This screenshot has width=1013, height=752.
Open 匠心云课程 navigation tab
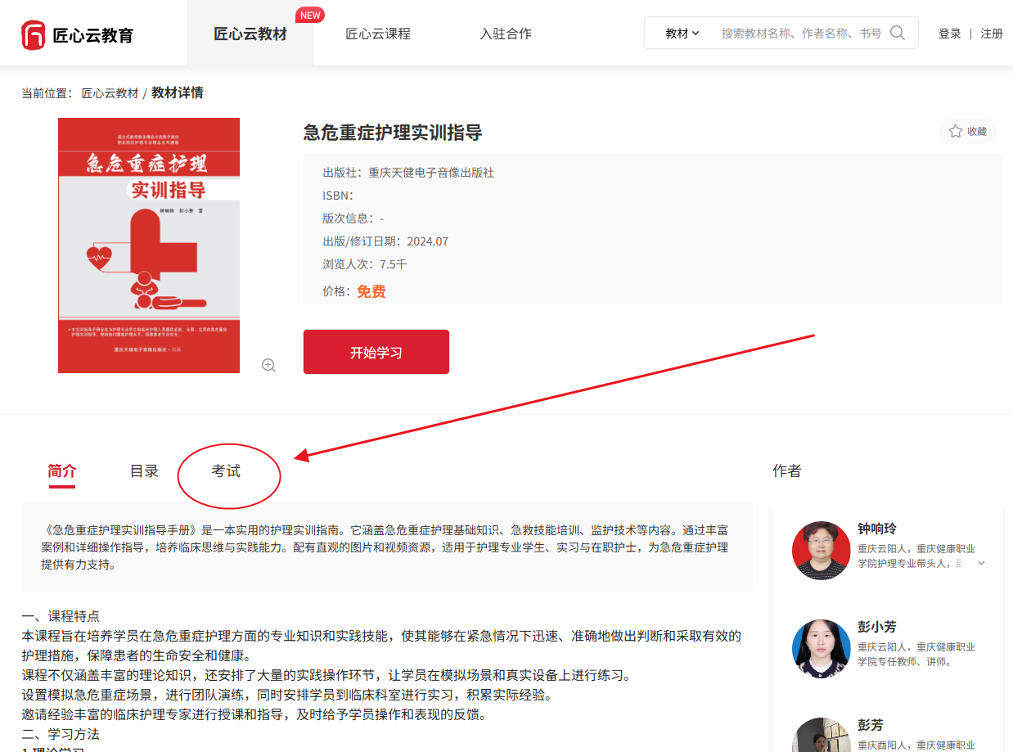[378, 34]
